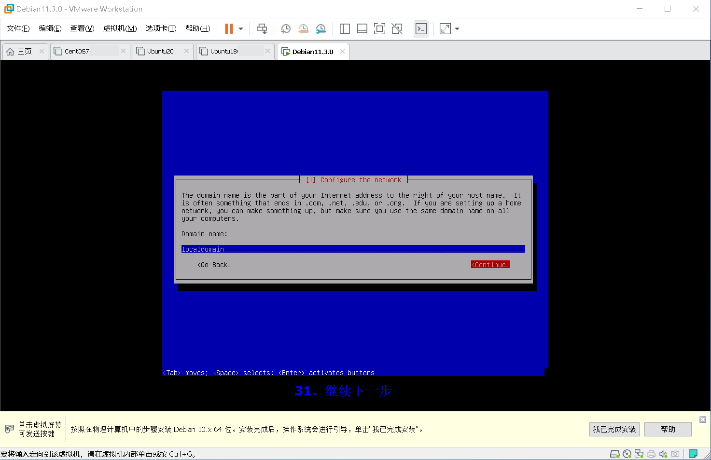Toggle the library sidebar panel
Screen dimensions: 711x460
[x=345, y=29]
